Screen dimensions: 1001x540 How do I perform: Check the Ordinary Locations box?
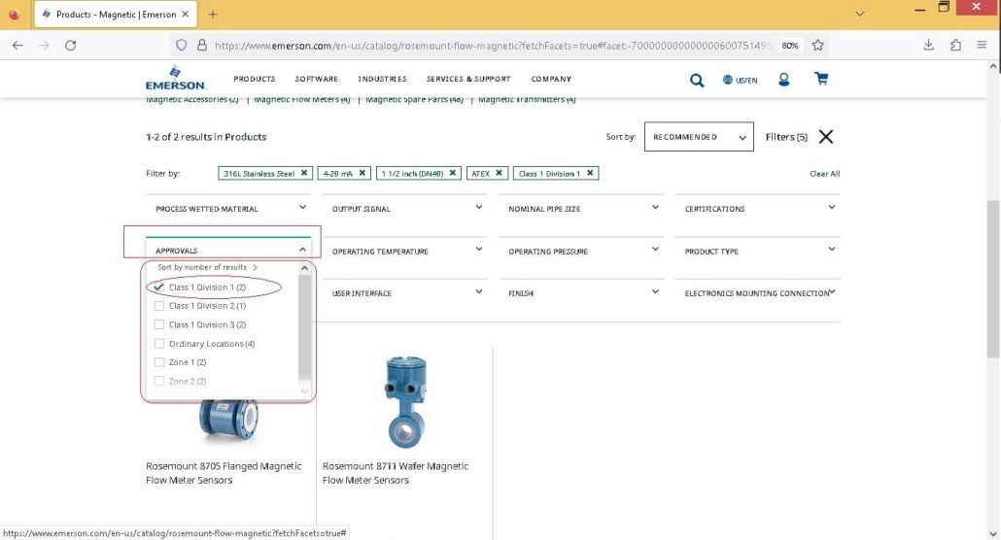point(159,344)
